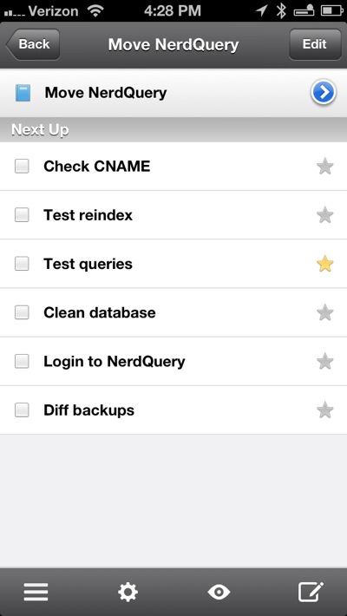Check the Clean database checkbox
This screenshot has height=616, width=347.
(22, 312)
